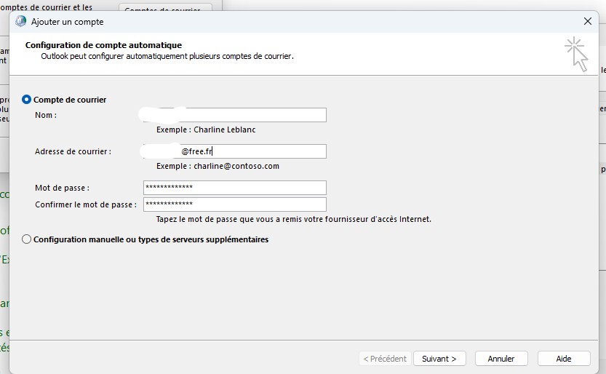
Task: Close the Ajouter un compte dialog
Action: coord(588,21)
